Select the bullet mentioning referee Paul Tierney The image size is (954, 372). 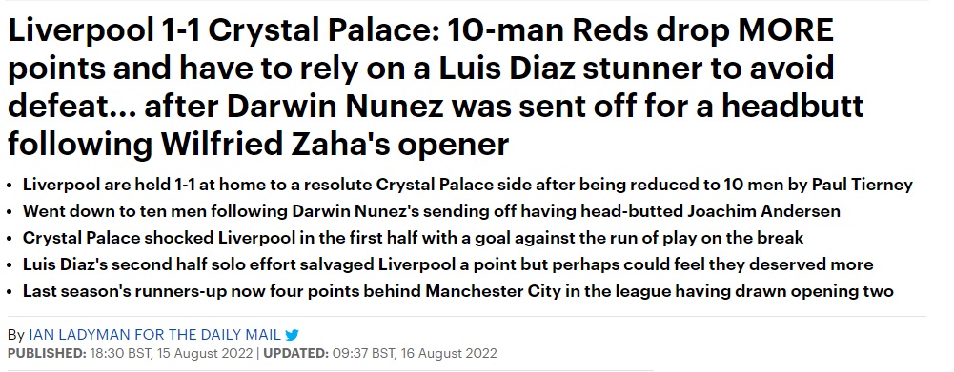[468, 185]
